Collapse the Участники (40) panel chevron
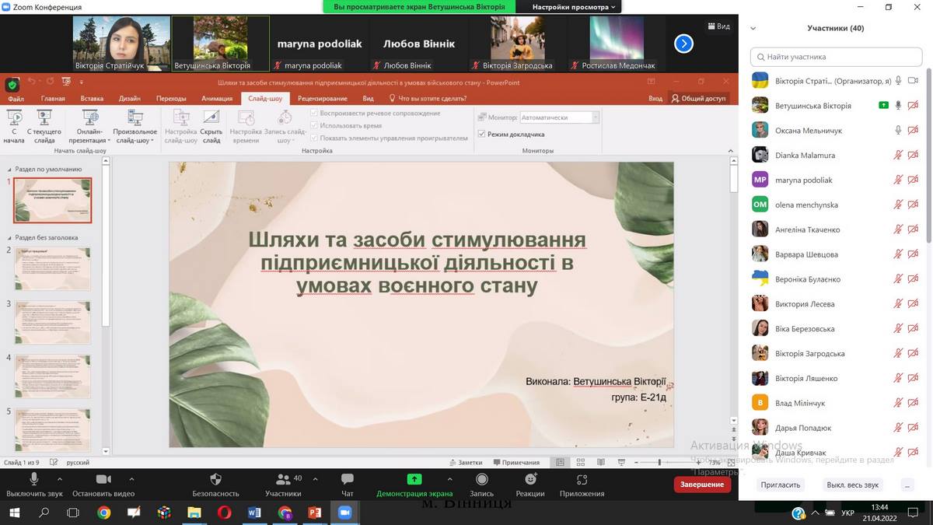 click(x=753, y=28)
